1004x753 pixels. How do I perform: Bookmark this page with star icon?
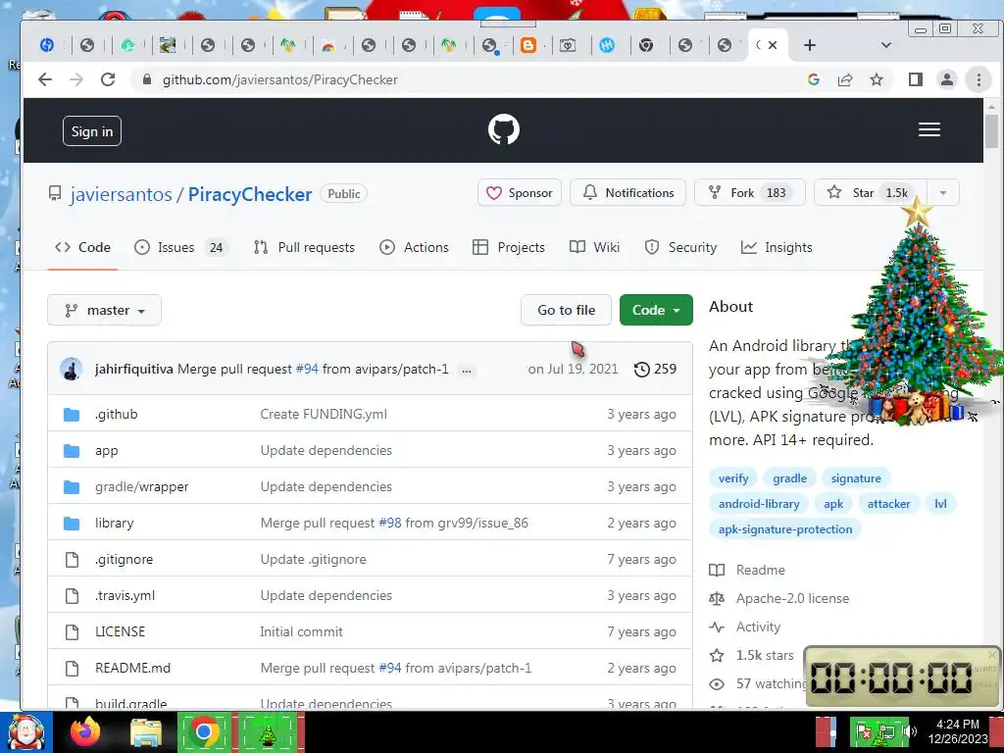coord(877,79)
